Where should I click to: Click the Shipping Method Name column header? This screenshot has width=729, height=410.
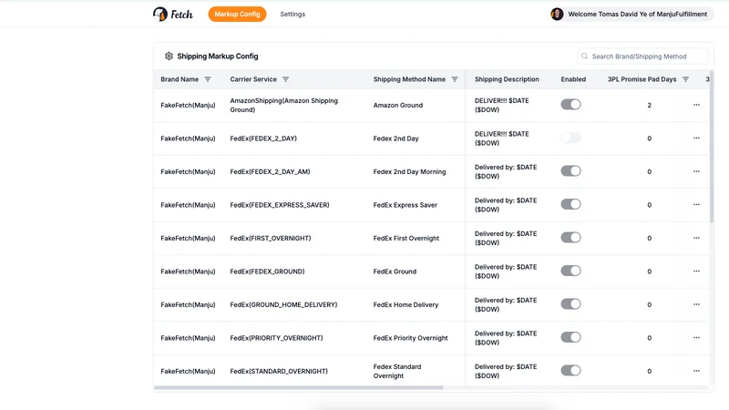(409, 79)
